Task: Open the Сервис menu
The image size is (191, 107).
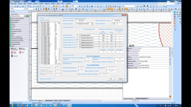Action: tap(41, 4)
